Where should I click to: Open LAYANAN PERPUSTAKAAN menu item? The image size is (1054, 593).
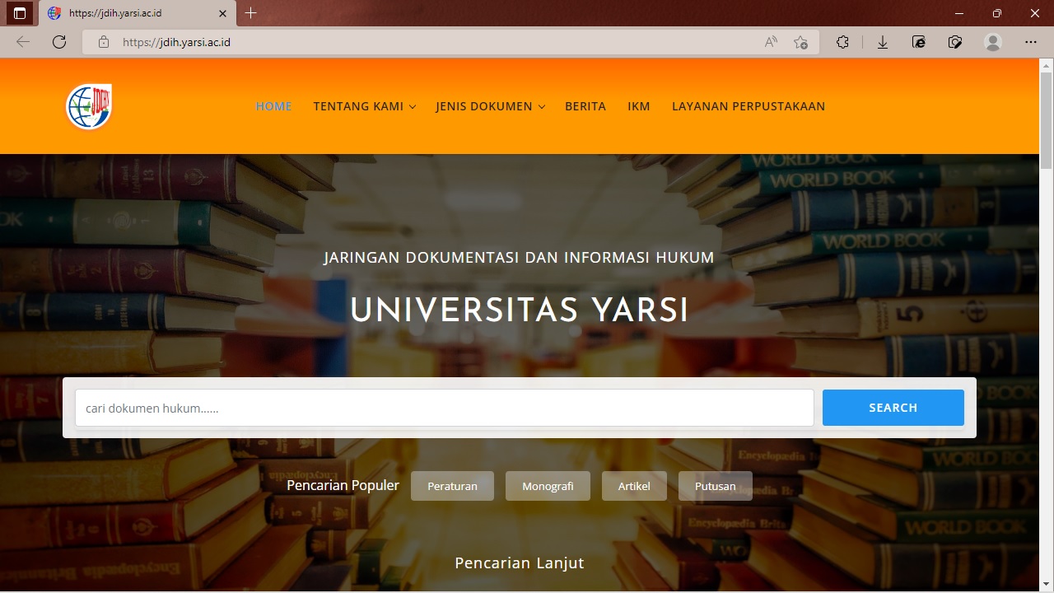[x=749, y=106]
